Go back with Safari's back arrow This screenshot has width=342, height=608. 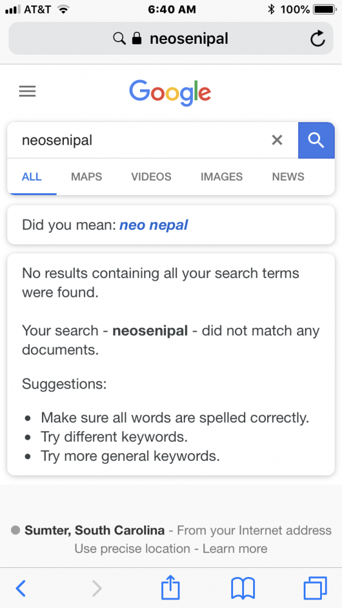click(21, 589)
